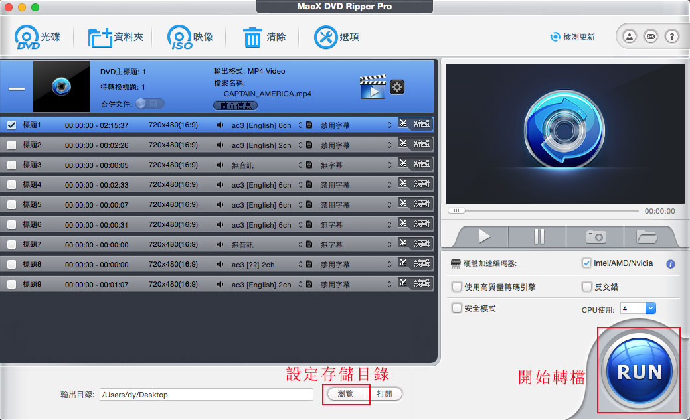
Task: Click the DVD title thumbnail
Action: pyautogui.click(x=61, y=87)
